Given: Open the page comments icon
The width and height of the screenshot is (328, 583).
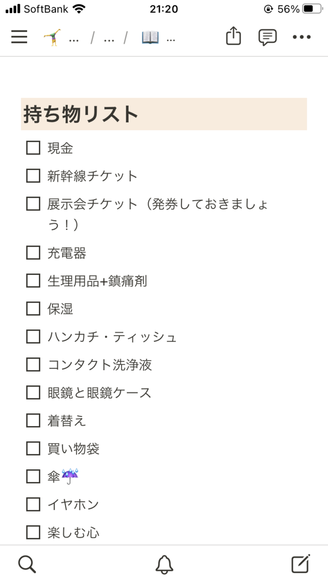Looking at the screenshot, I should point(267,37).
